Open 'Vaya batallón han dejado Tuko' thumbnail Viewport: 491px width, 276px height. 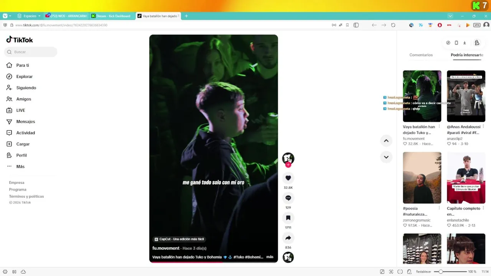pos(422,96)
